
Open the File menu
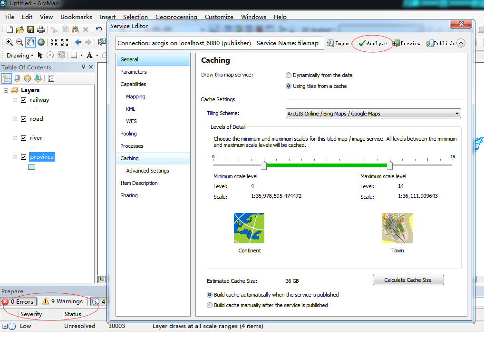click(10, 17)
